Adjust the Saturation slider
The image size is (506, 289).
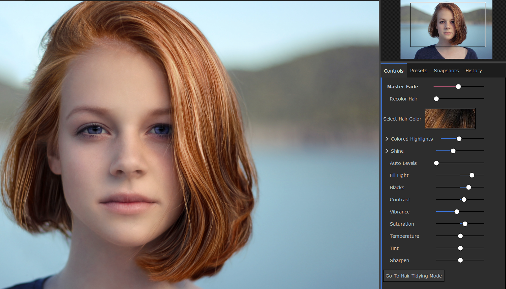tap(465, 224)
